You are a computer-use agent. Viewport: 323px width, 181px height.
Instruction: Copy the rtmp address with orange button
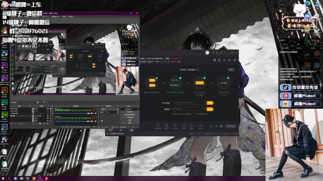pyautogui.click(x=210, y=103)
